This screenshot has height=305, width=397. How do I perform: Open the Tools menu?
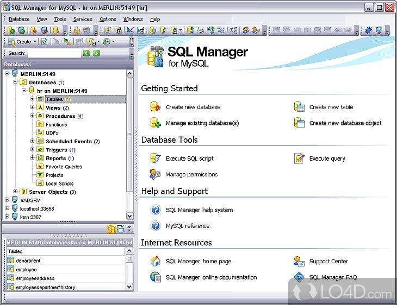pyautogui.click(x=60, y=19)
